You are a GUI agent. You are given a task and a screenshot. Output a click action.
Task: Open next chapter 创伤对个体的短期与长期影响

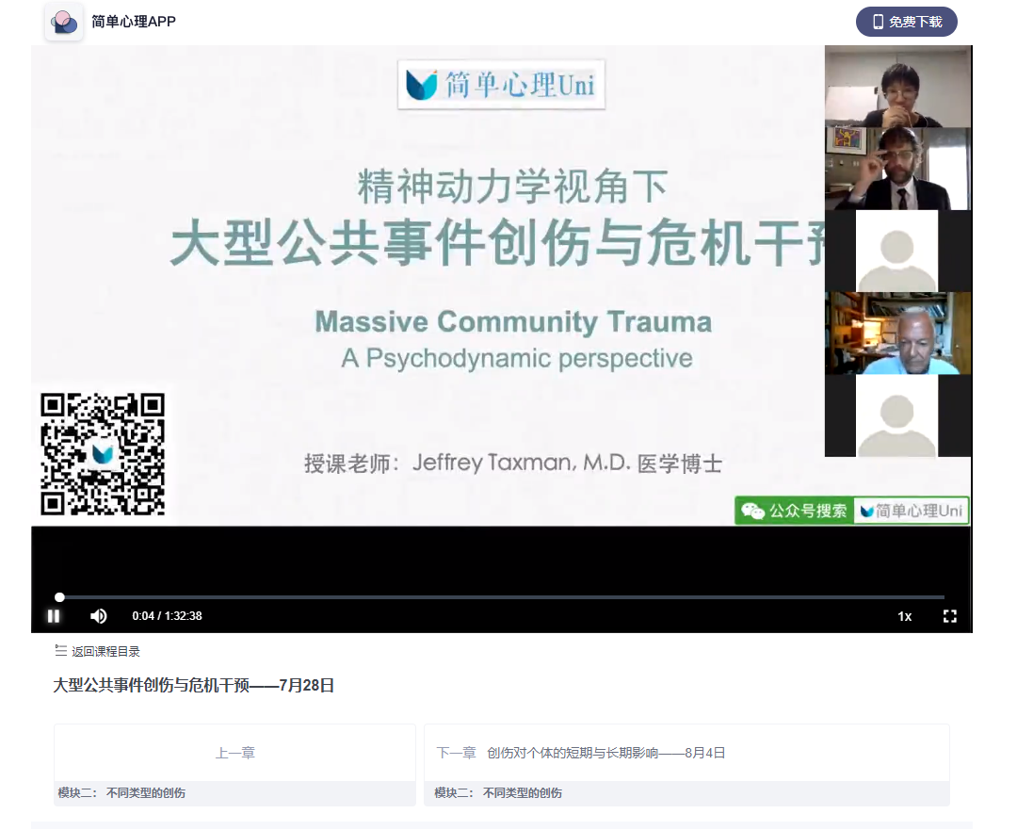(686, 753)
